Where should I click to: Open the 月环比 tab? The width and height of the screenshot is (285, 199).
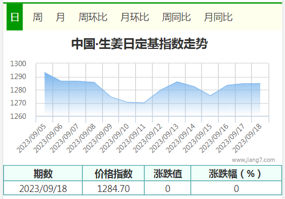(x=135, y=17)
